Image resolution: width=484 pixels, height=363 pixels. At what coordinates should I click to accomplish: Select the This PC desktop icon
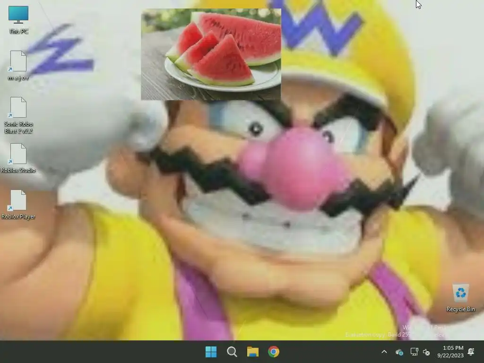tap(18, 19)
